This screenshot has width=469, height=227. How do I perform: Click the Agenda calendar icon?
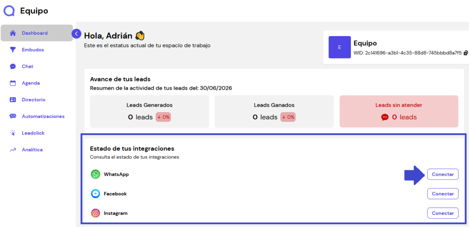[x=12, y=83]
